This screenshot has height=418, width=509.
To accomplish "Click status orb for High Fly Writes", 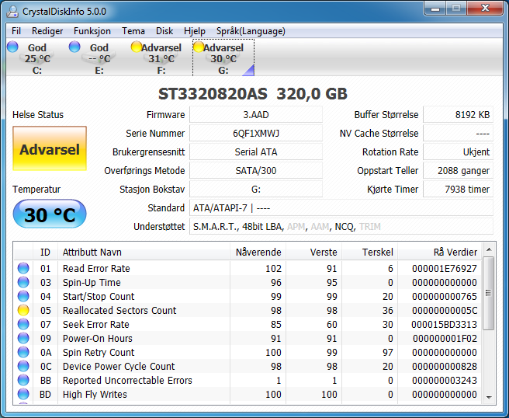I will click(23, 394).
